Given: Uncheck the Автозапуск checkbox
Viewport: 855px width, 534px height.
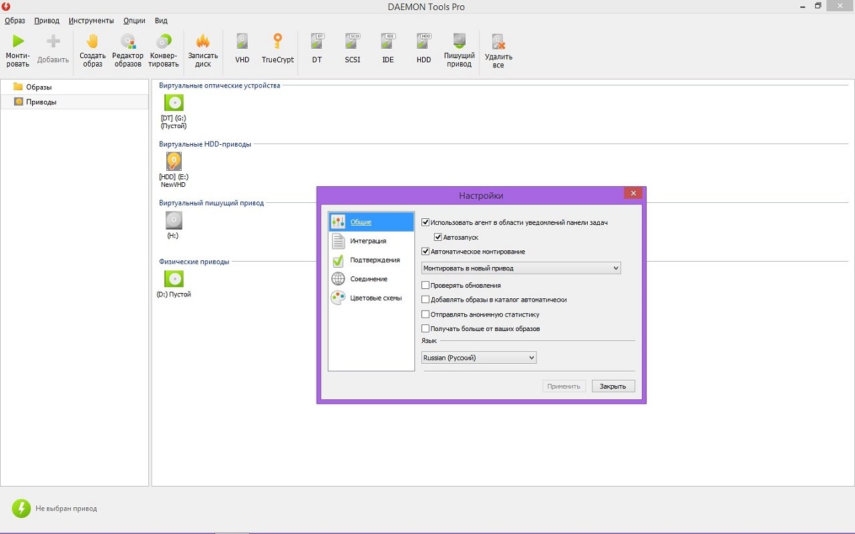Looking at the screenshot, I should (438, 237).
